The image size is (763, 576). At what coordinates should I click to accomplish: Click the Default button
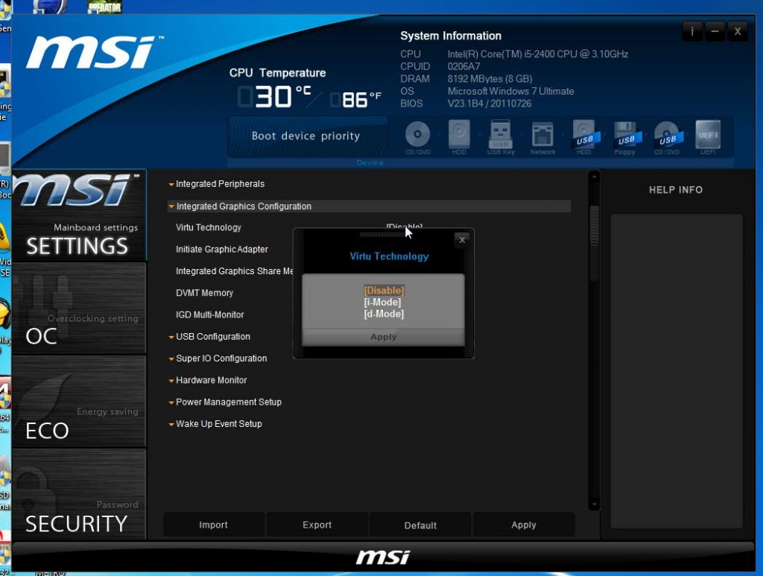(x=420, y=525)
